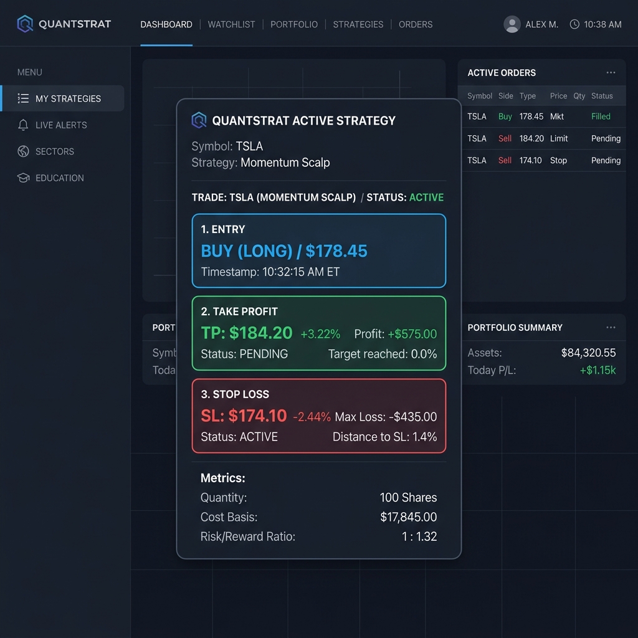Click the TP: $184.20 value

(x=247, y=333)
